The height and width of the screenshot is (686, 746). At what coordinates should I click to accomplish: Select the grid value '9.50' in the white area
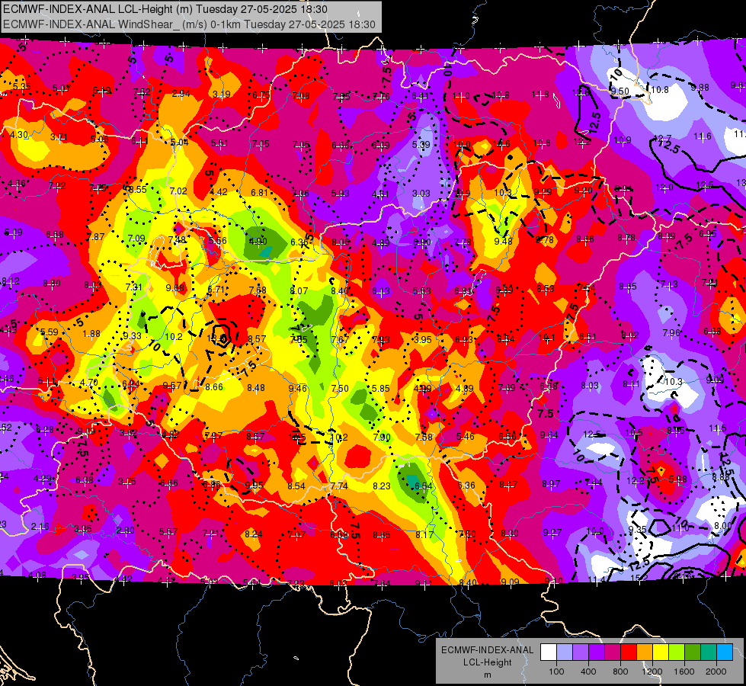coord(620,91)
